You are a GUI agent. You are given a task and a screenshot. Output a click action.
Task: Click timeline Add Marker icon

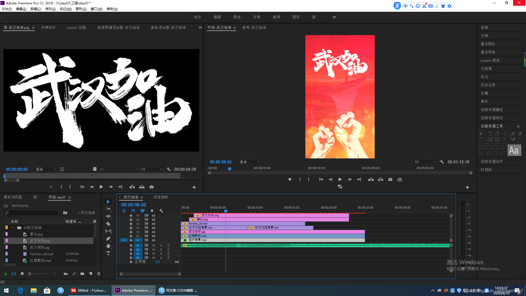point(152,211)
